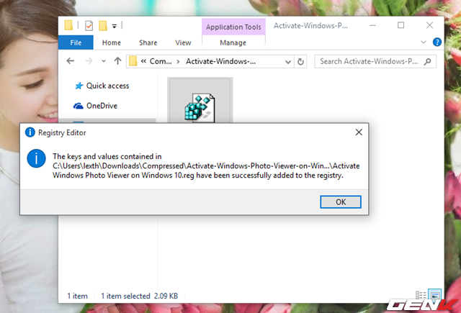
Task: Click OK in the Registry Editor dialog
Action: click(341, 202)
